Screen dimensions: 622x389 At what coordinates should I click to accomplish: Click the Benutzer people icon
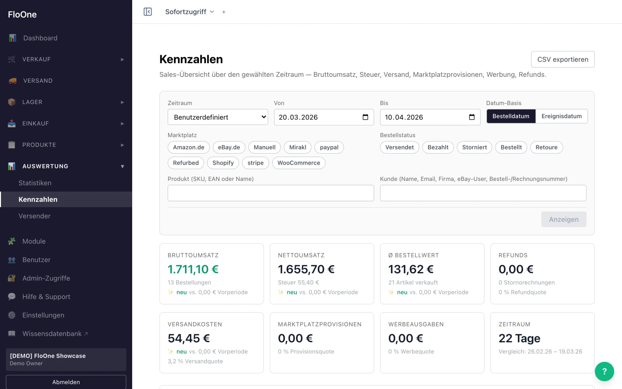12,260
